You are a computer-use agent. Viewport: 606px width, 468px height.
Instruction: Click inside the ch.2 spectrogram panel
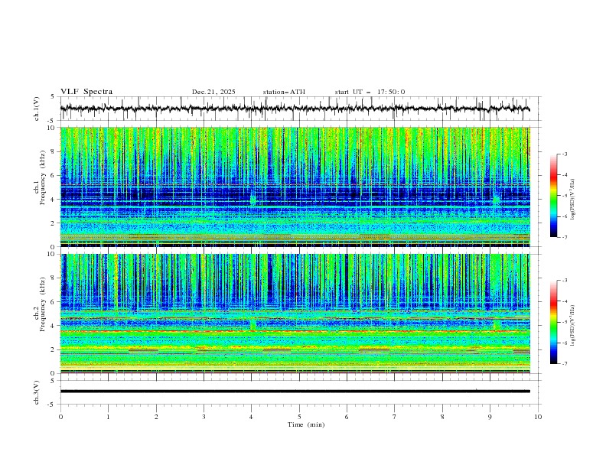point(295,314)
